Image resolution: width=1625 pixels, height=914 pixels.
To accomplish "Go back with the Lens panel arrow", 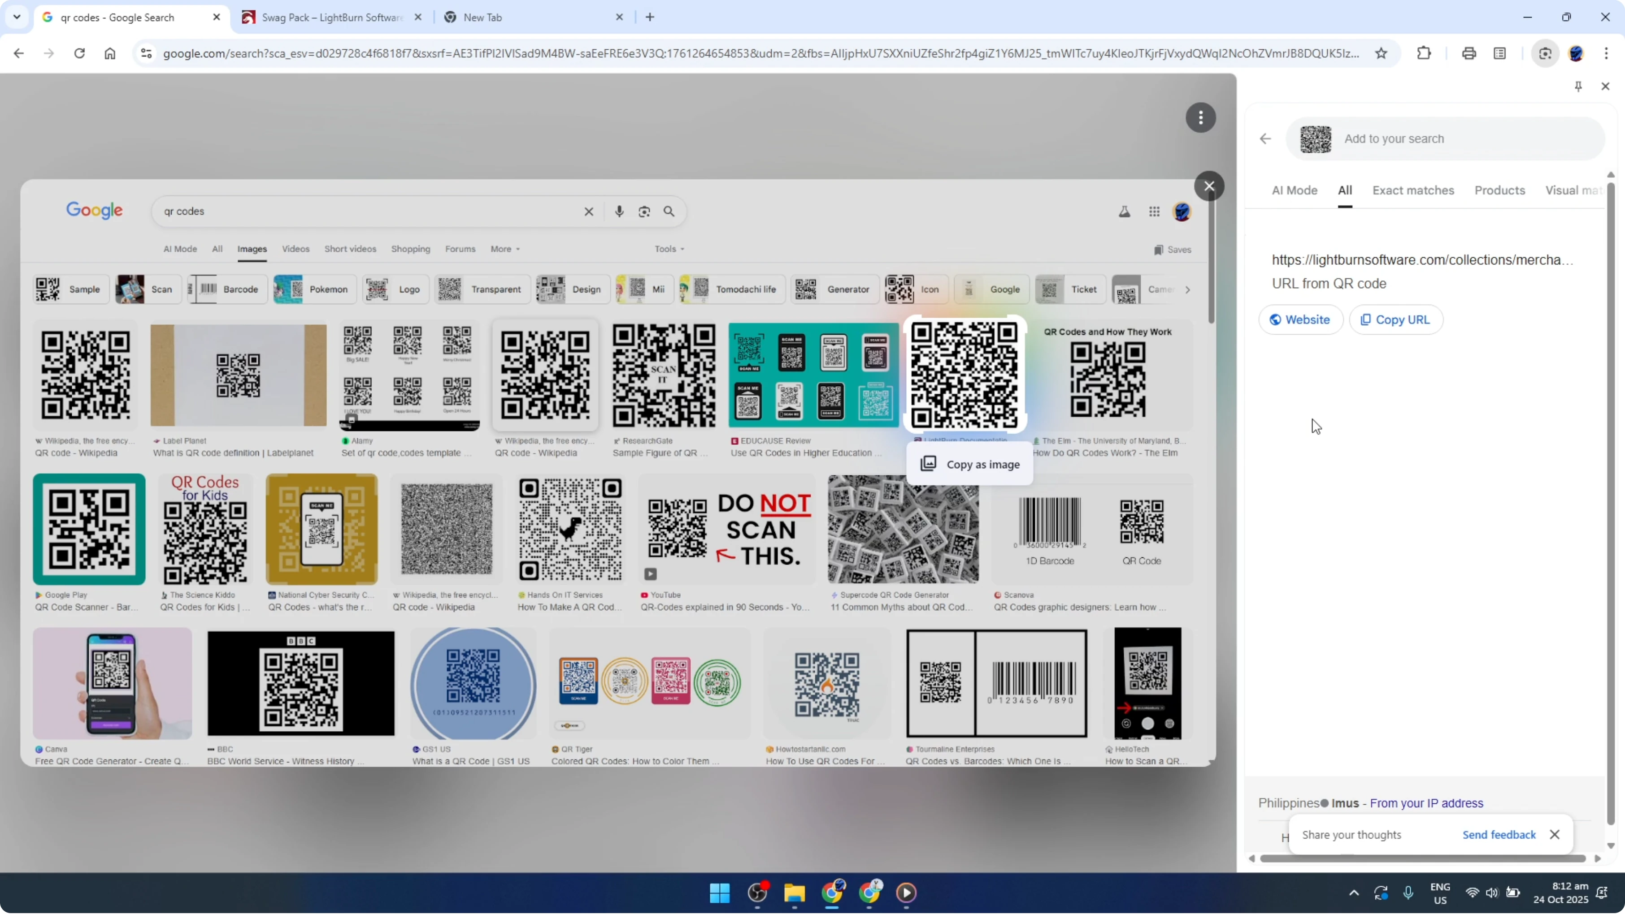I will pyautogui.click(x=1265, y=138).
